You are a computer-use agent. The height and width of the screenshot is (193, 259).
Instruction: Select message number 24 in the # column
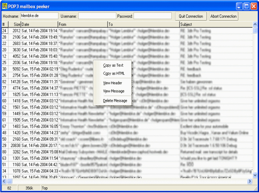coord(4,31)
